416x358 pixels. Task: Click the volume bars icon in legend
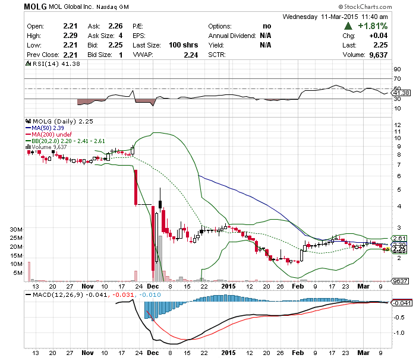coord(28,147)
